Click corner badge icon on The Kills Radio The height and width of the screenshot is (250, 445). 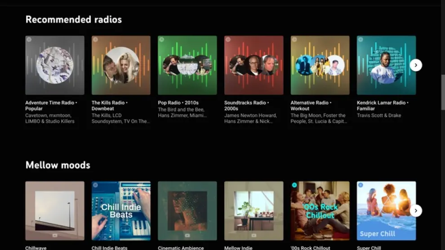[x=95, y=40]
